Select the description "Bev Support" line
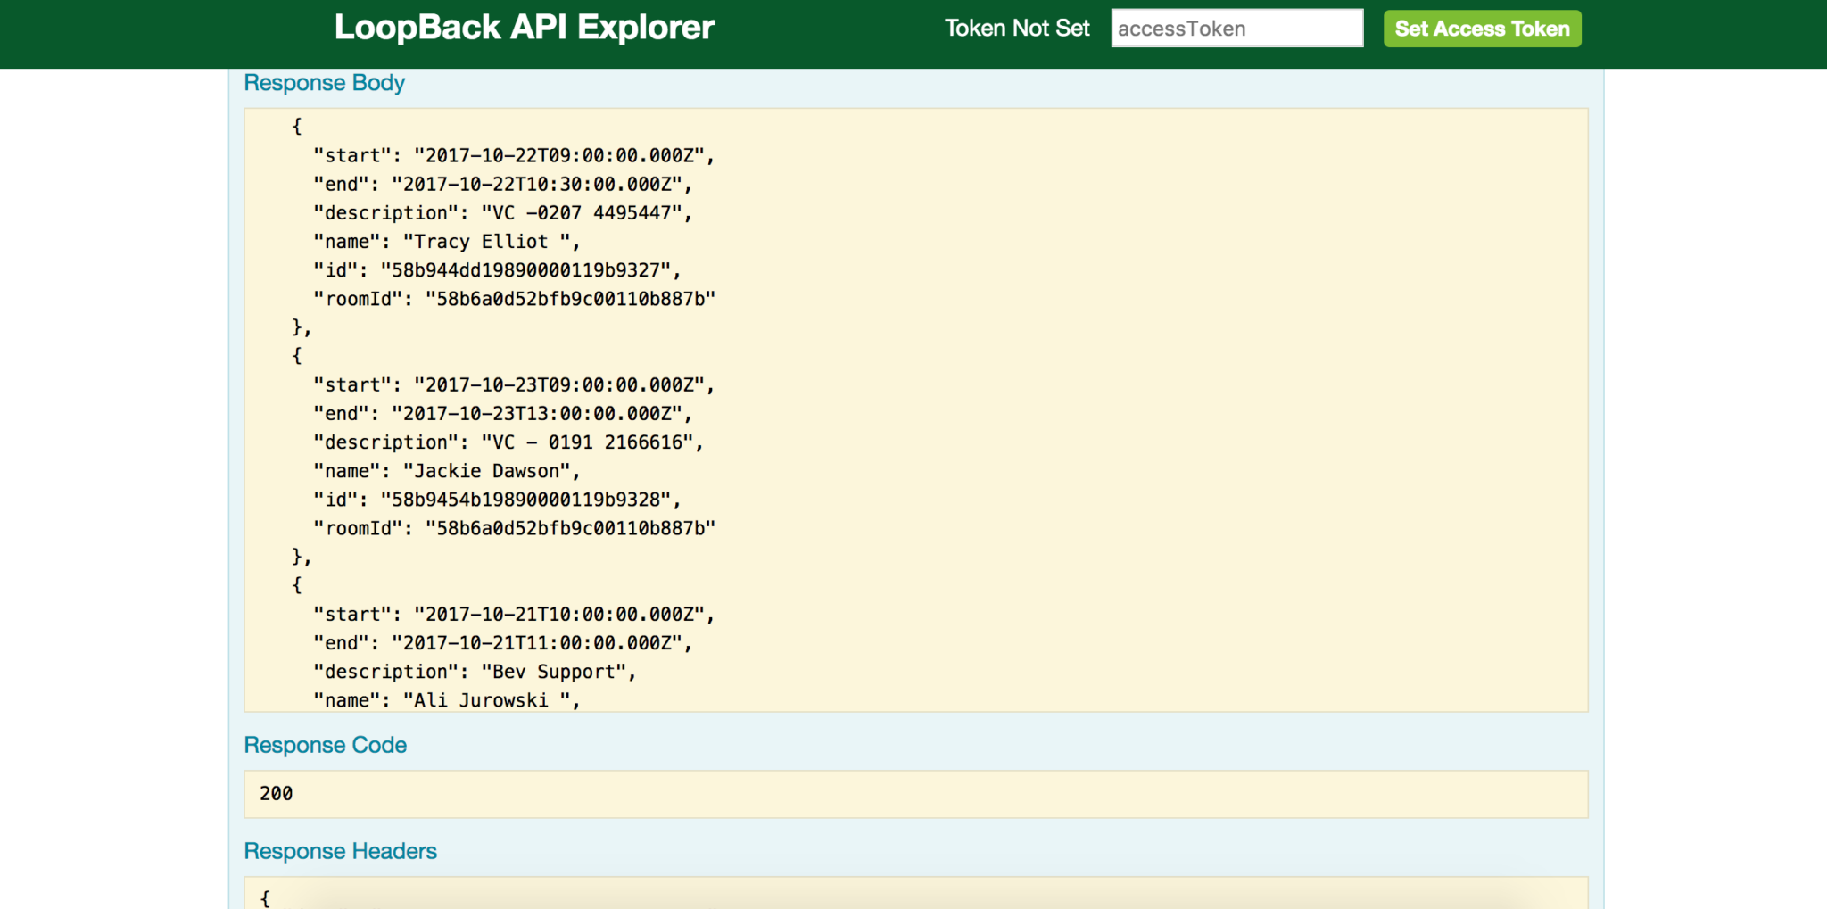Image resolution: width=1827 pixels, height=909 pixels. 475,671
